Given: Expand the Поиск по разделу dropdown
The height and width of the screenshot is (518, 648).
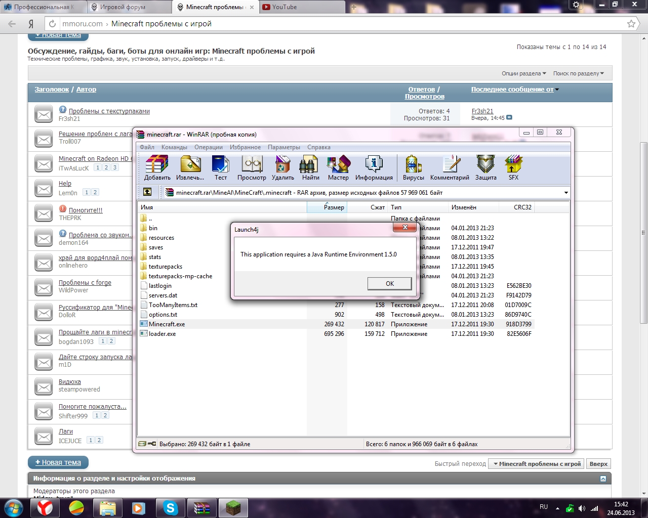Looking at the screenshot, I should (579, 73).
